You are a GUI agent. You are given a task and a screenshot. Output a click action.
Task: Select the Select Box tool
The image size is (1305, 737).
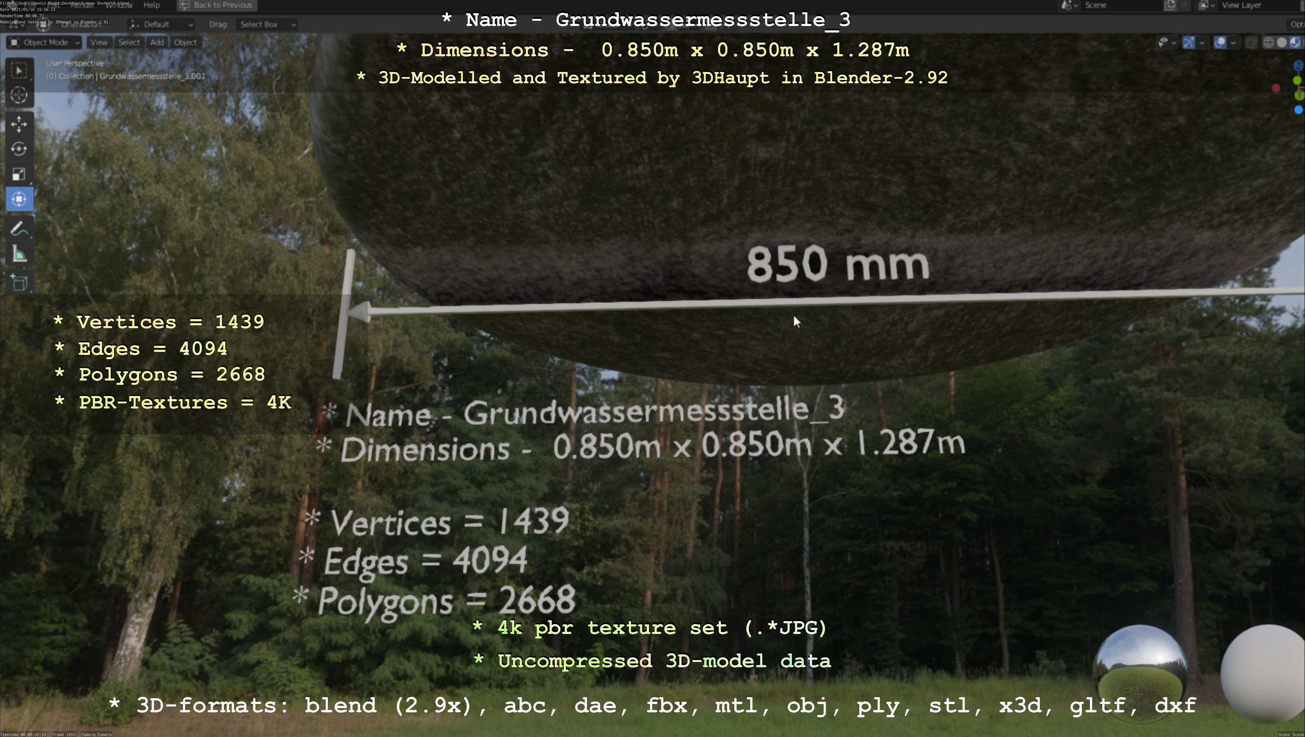[19, 70]
